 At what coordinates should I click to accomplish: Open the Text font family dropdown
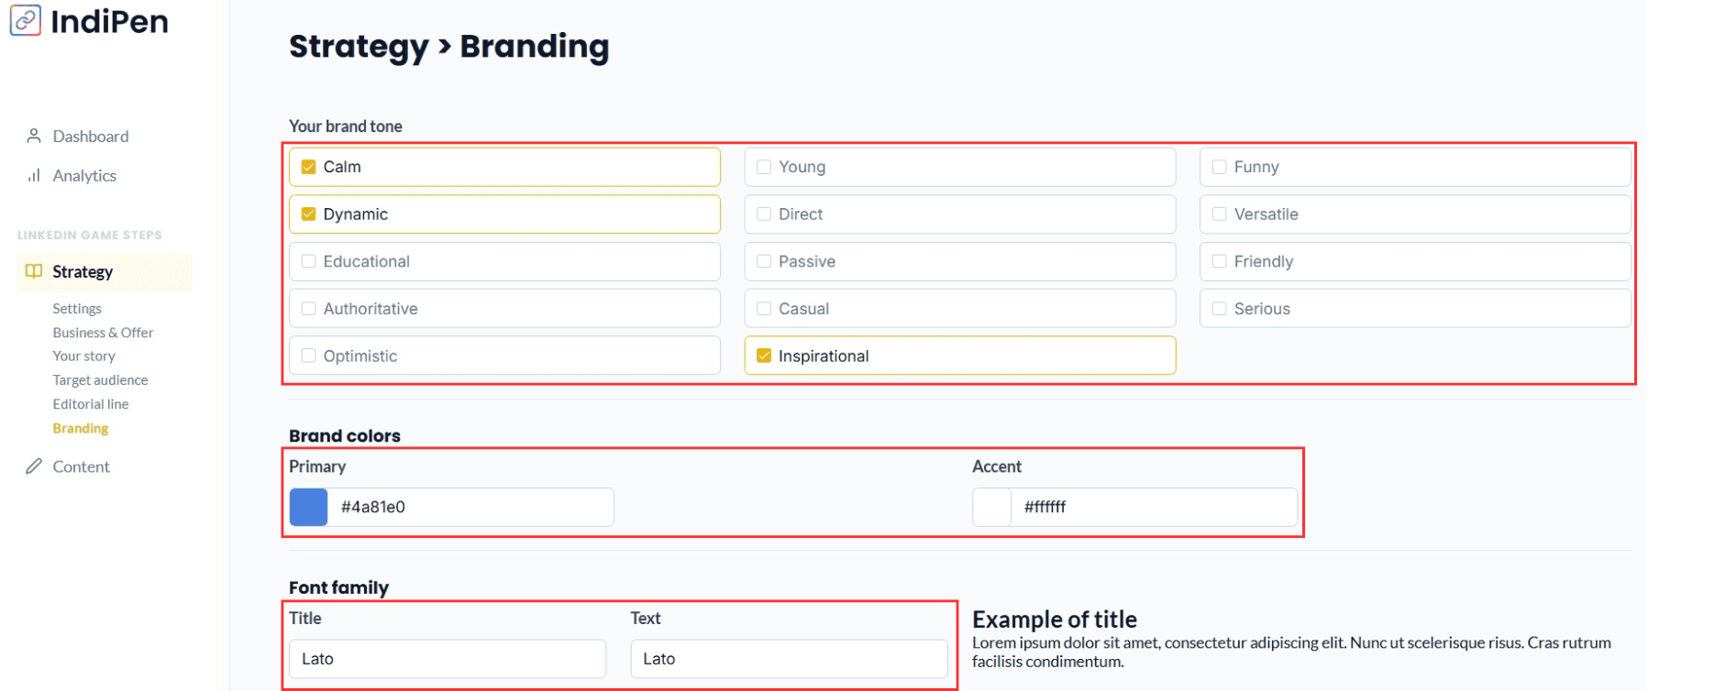click(789, 659)
